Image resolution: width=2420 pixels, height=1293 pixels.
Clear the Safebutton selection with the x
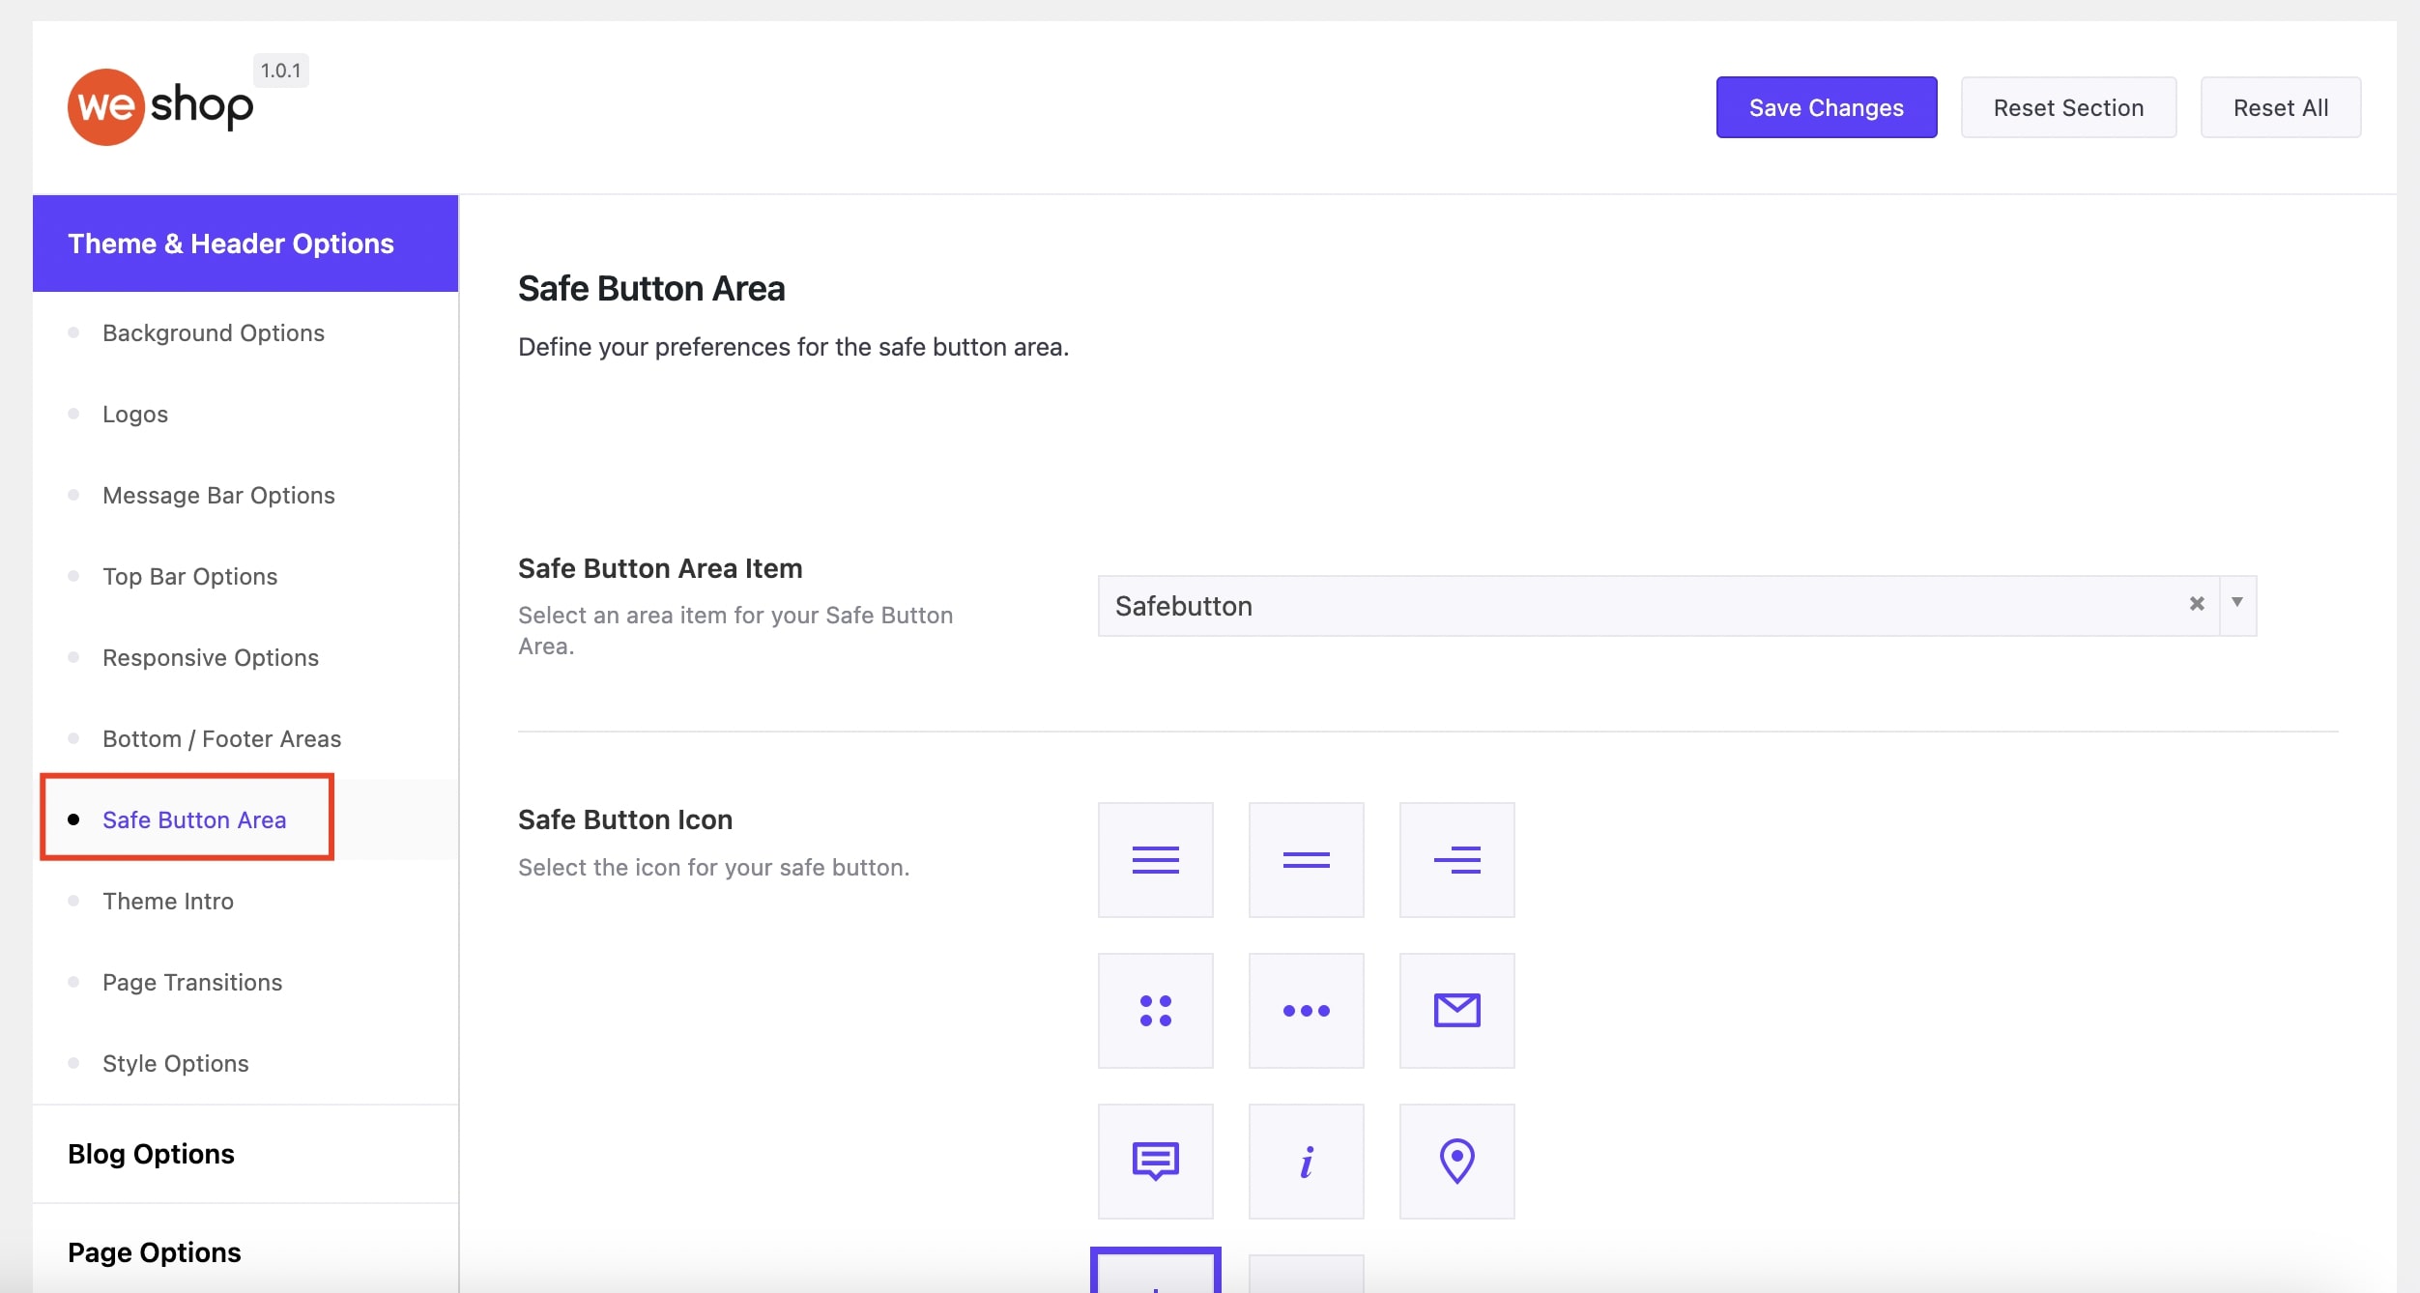2196,604
